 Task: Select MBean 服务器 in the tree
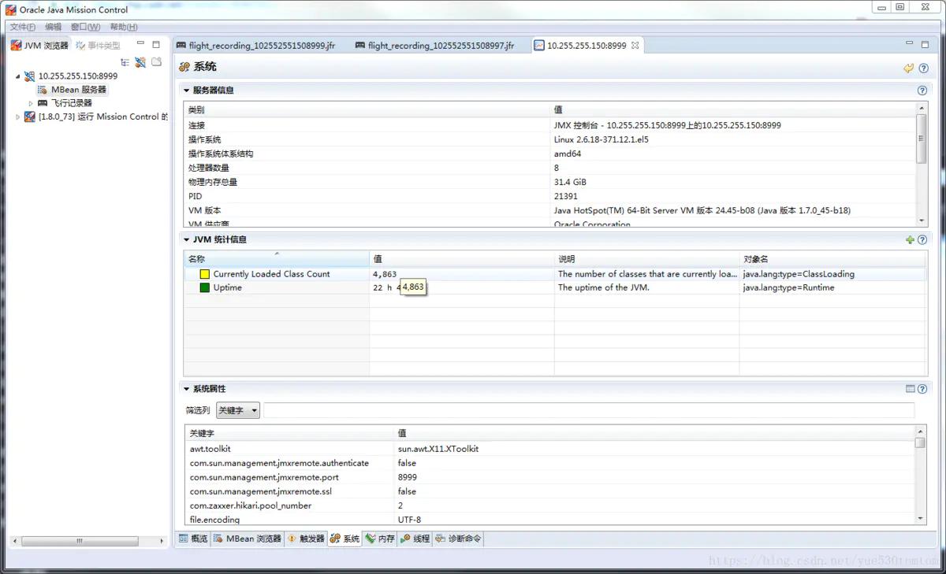[78, 90]
